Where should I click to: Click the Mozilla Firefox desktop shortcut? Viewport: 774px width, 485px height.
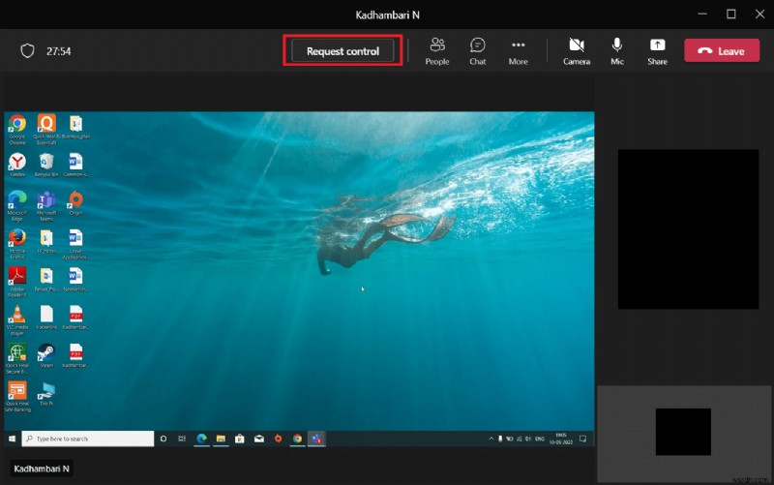[16, 238]
